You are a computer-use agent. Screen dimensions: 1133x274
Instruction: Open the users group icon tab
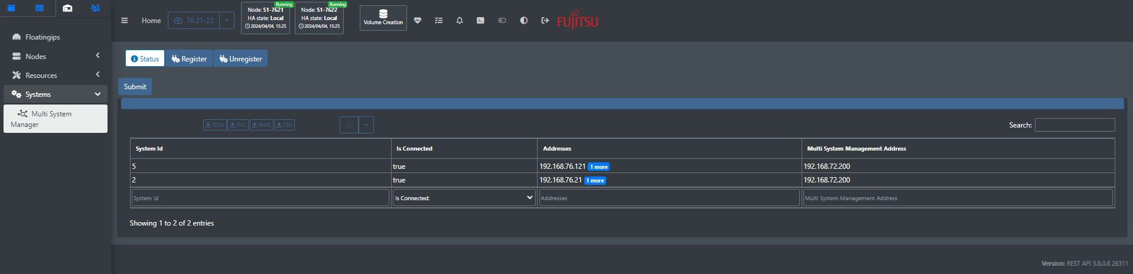[x=95, y=8]
